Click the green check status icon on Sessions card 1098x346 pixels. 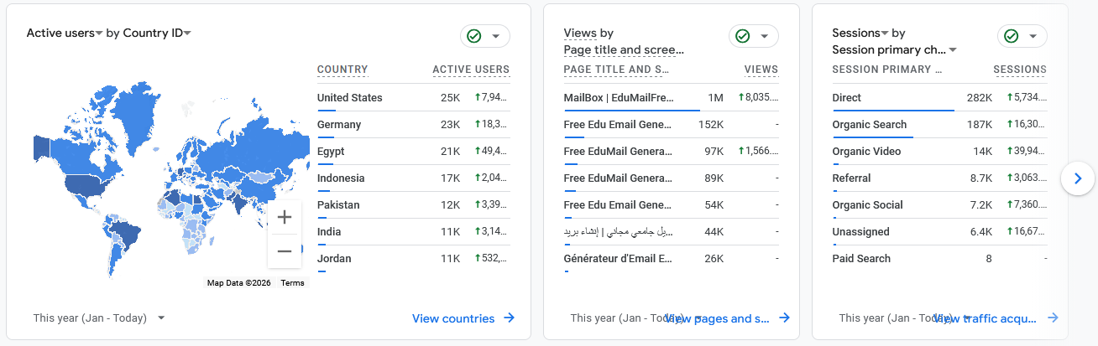(1011, 36)
